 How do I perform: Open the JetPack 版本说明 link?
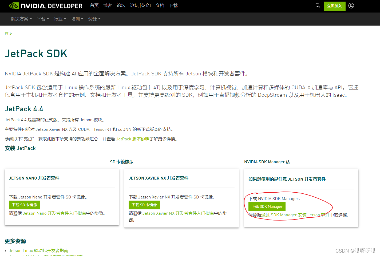(x=133, y=139)
